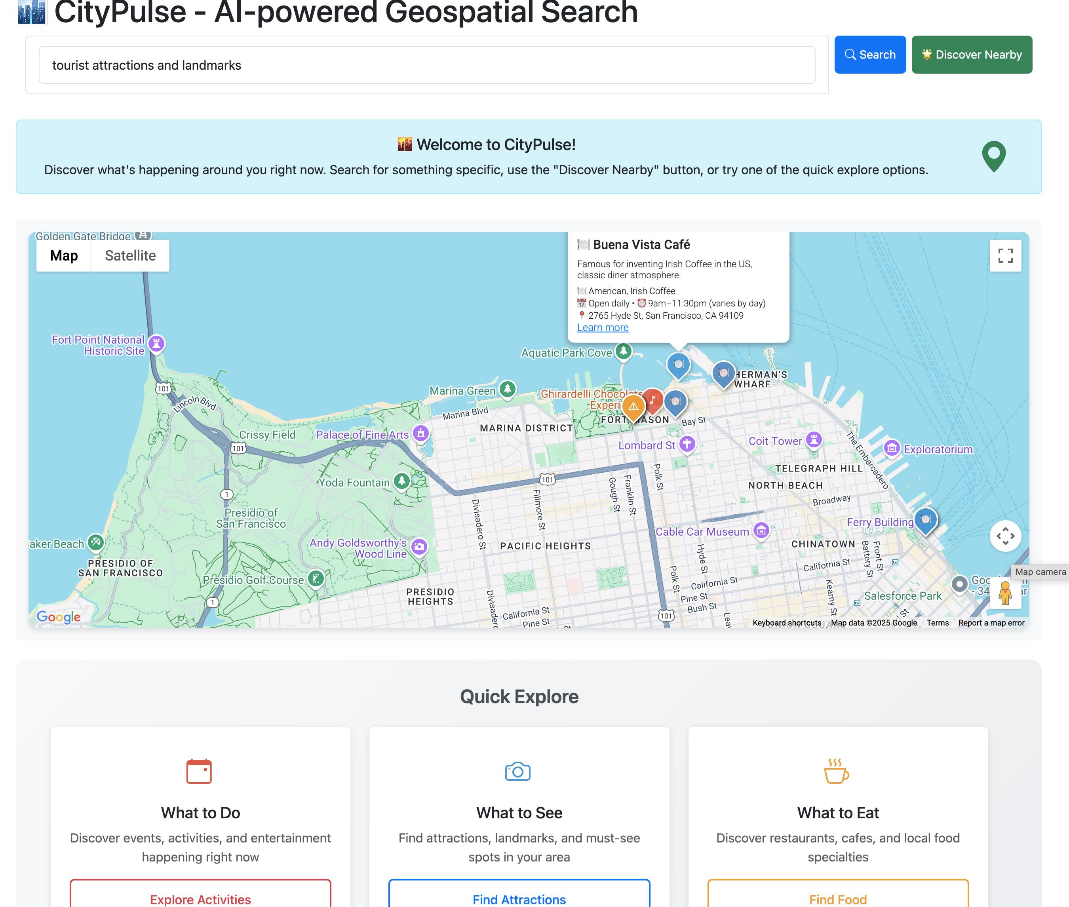Click the Cable Car Museum marker
Viewport: 1069px width, 907px height.
pos(761,530)
